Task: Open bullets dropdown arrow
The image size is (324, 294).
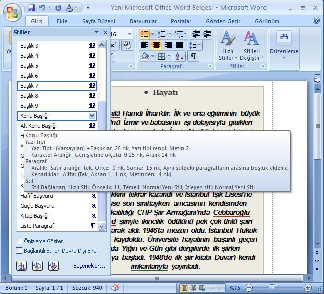Action: (152, 34)
